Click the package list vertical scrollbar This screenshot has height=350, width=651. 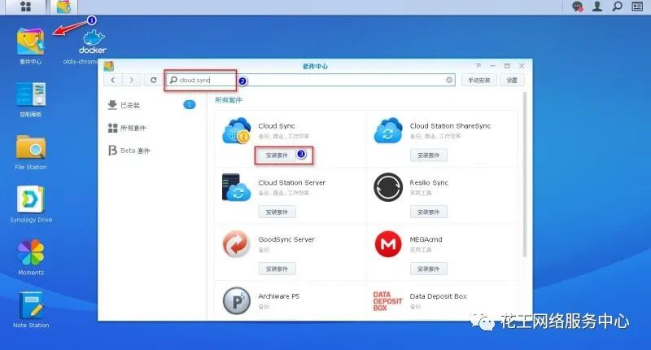pos(525,174)
